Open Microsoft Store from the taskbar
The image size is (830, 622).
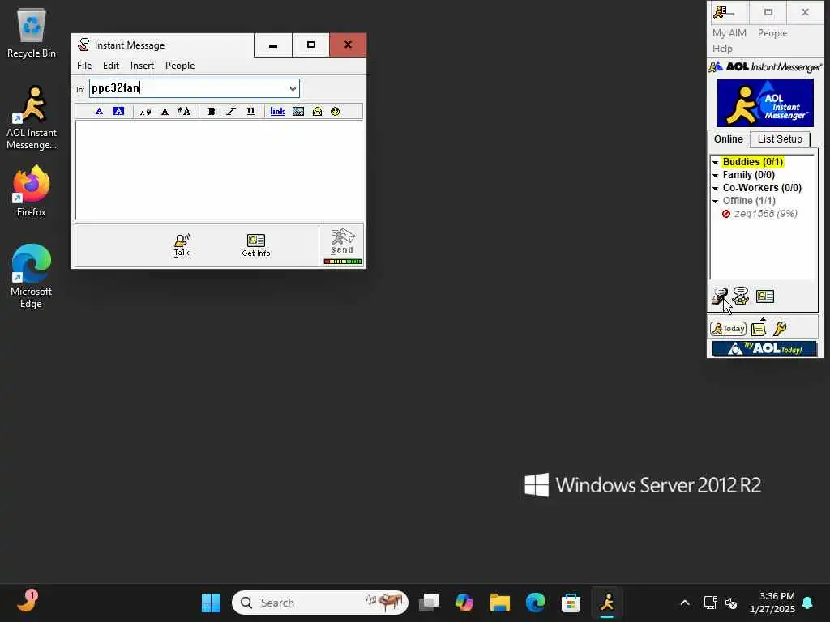pos(571,603)
